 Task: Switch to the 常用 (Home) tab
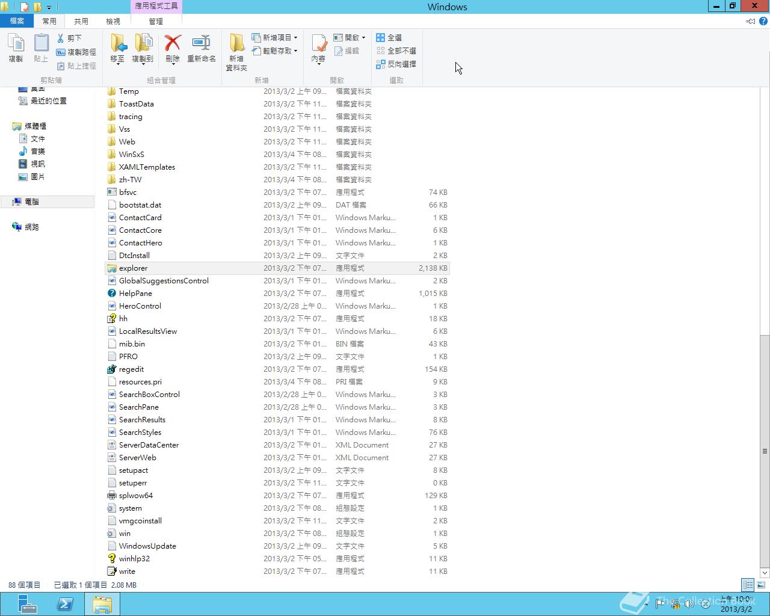(x=49, y=21)
